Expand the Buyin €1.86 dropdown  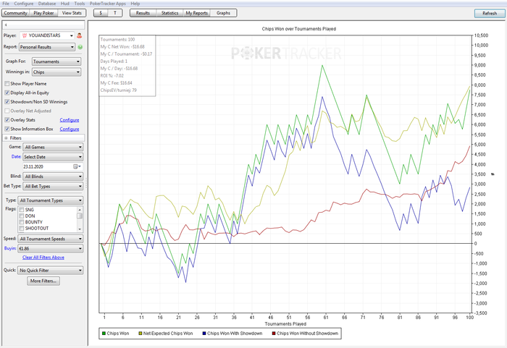[52, 248]
